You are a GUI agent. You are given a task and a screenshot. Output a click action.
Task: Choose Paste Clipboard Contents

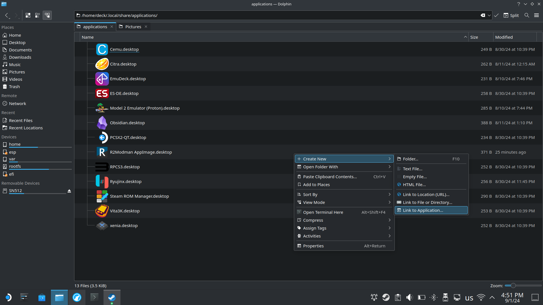click(x=344, y=177)
